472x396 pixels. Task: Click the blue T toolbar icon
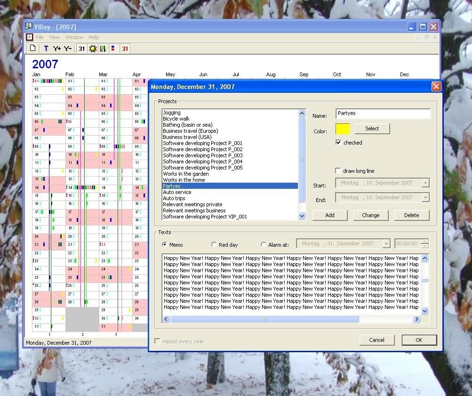46,48
